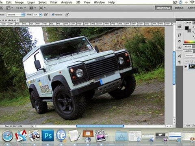Pick a color from the spectrum ramp
This screenshot has height=146, width=195.
click(x=190, y=42)
